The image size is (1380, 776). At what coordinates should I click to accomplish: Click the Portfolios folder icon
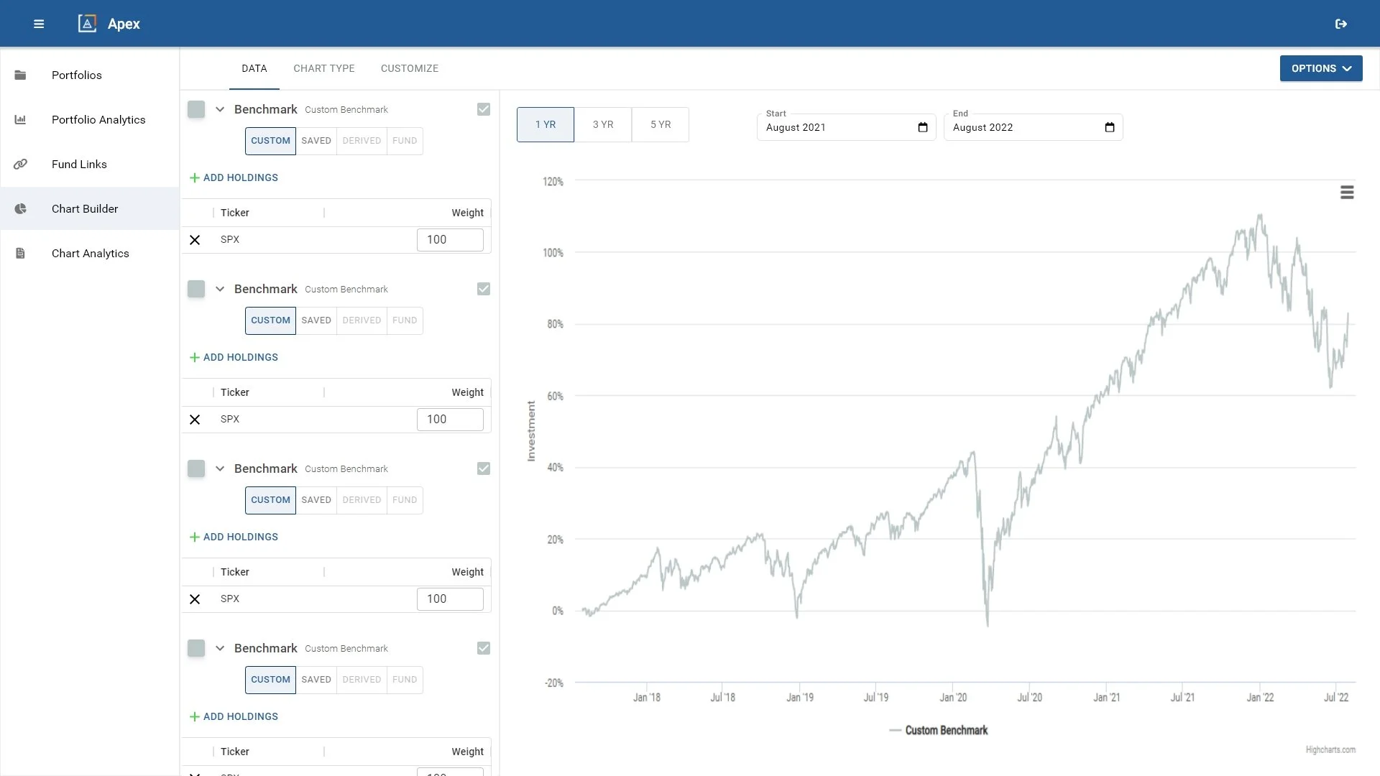[x=20, y=75]
